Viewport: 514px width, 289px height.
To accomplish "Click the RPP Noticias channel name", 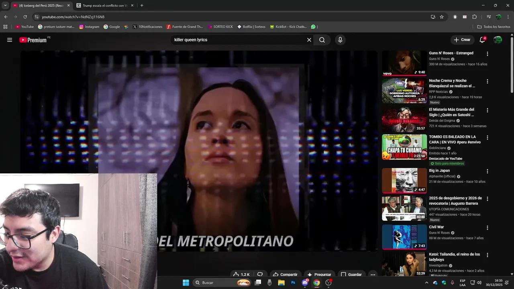I will 438,92.
